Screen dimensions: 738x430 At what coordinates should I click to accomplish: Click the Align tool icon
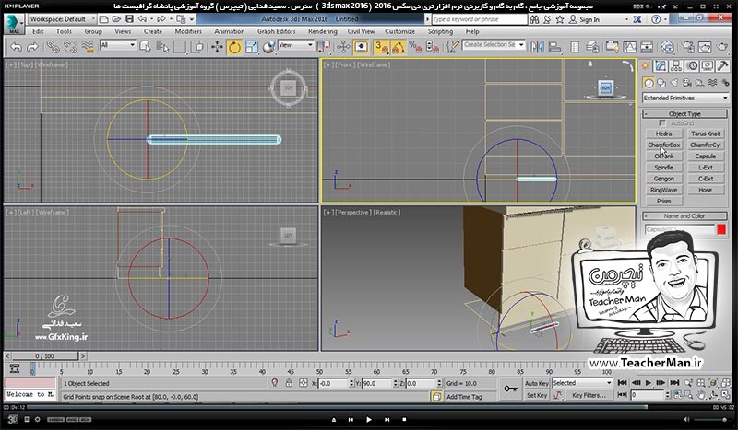tap(555, 47)
